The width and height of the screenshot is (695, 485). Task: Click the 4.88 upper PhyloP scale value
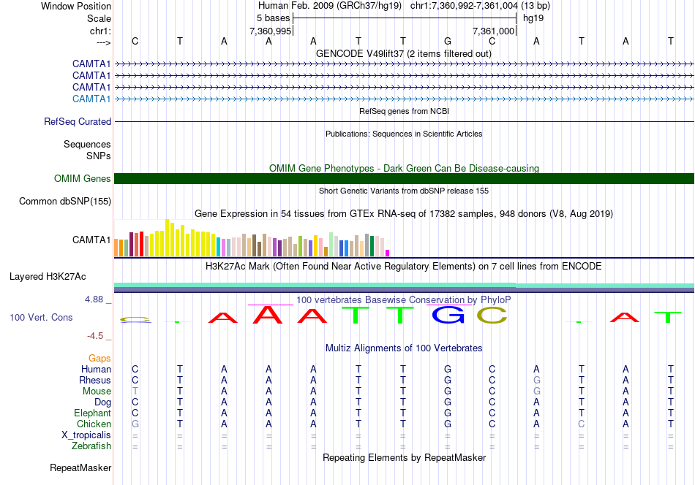point(94,299)
